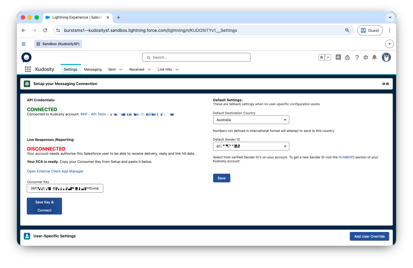The width and height of the screenshot is (413, 268).
Task: Click the Favorites star icon
Action: [x=322, y=57]
